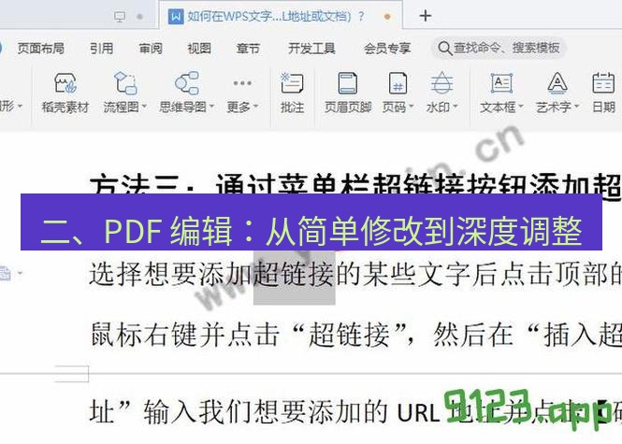Click the 流程图 flowchart icon
This screenshot has height=444, width=622.
(125, 83)
